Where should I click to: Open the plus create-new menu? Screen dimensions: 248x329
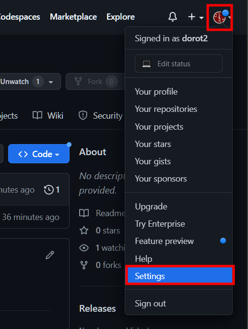196,17
